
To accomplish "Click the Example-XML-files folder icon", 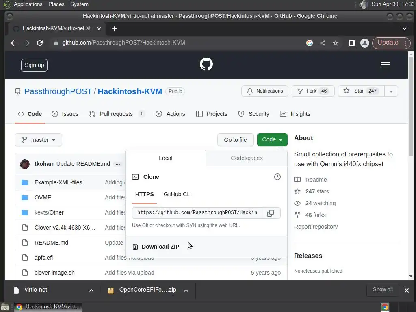I will 25,182.
